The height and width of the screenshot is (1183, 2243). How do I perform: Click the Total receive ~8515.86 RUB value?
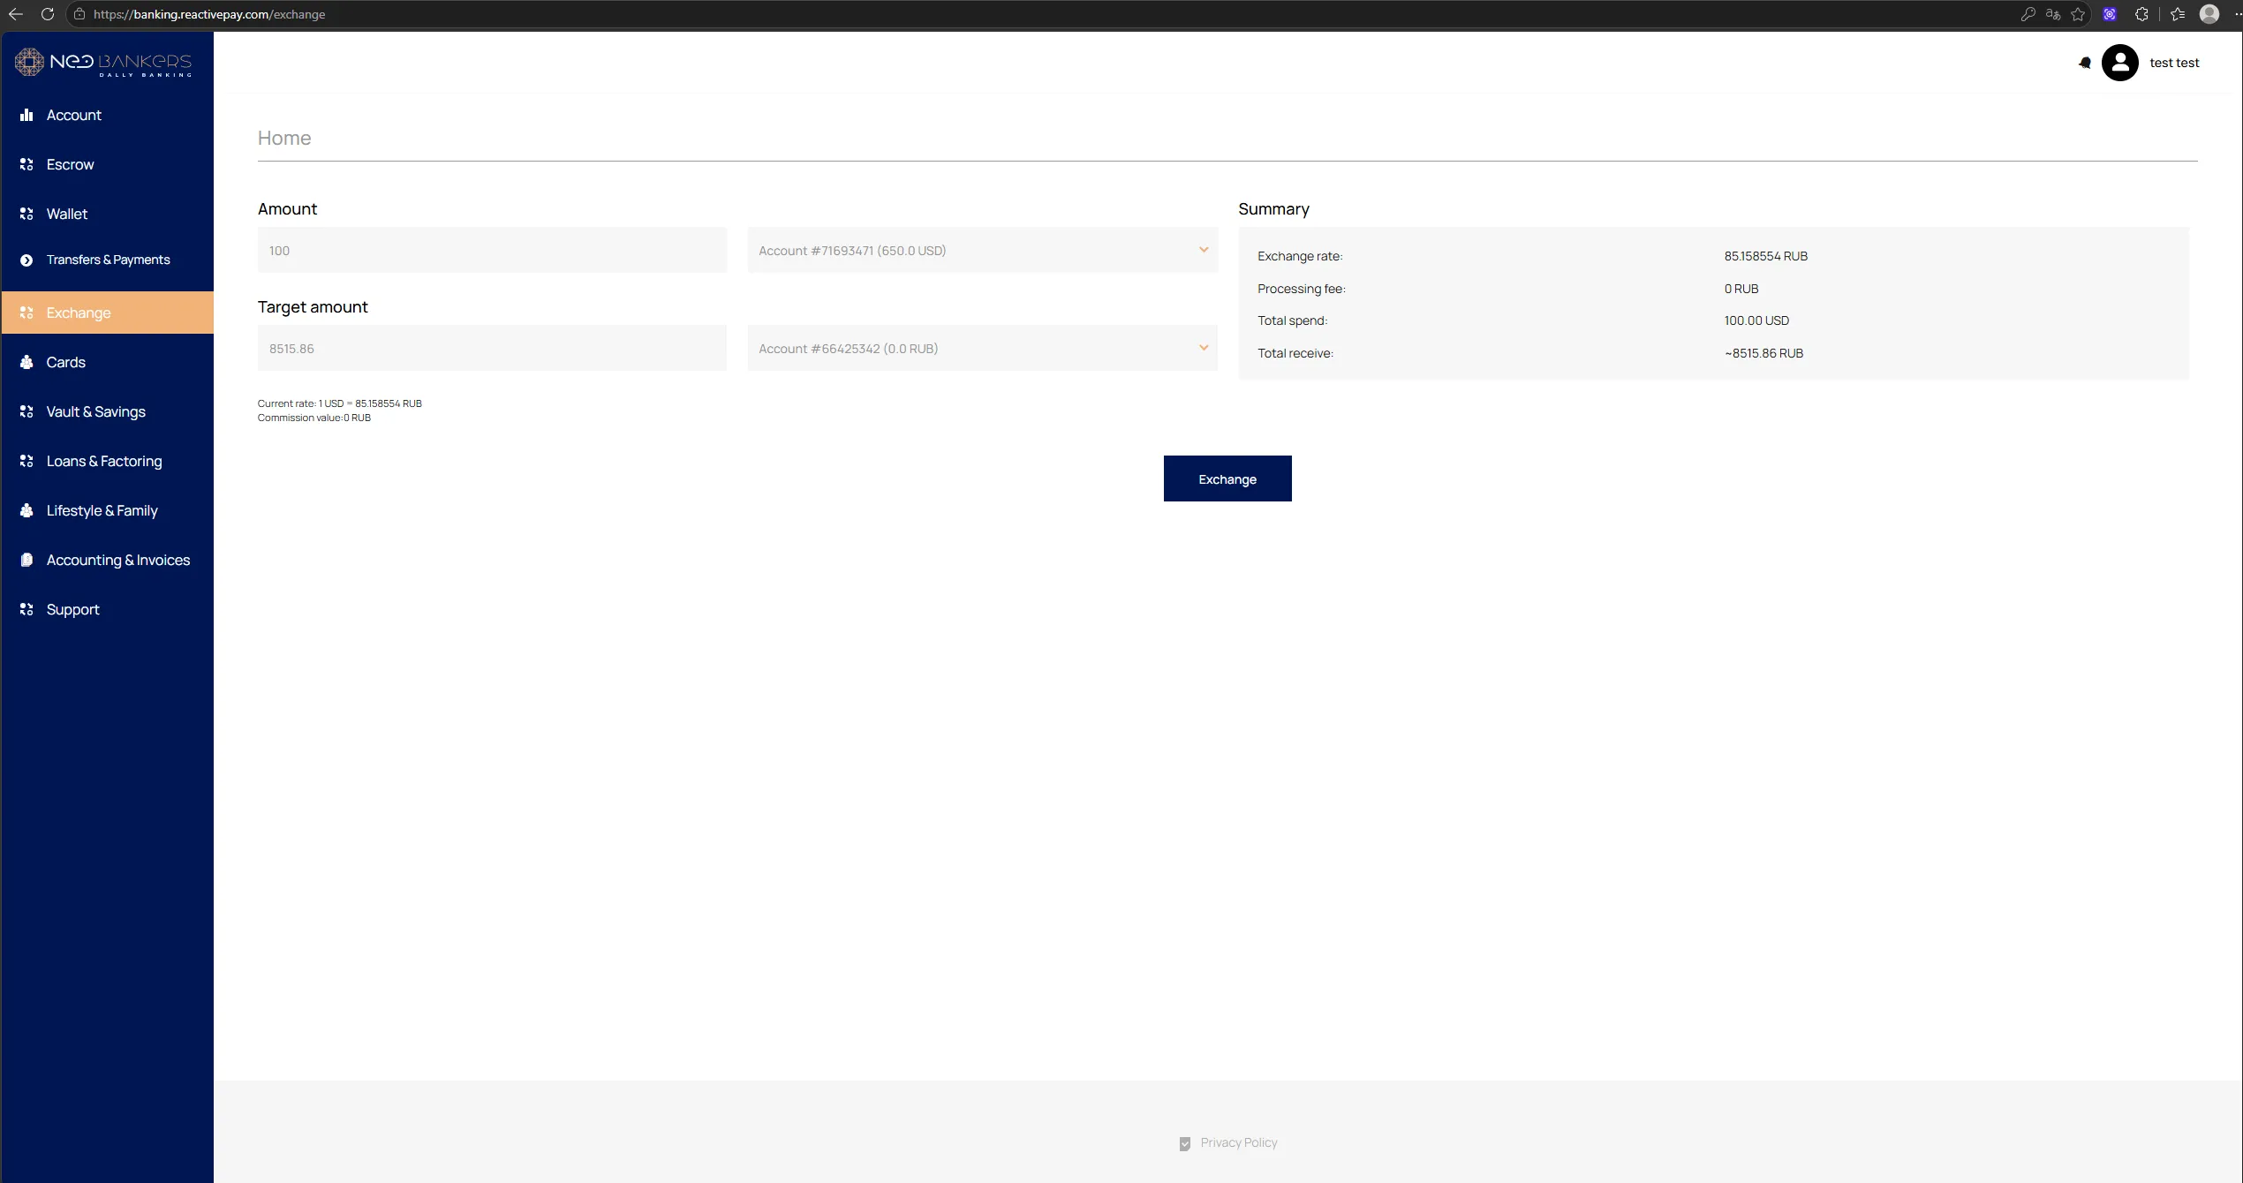tap(1763, 353)
